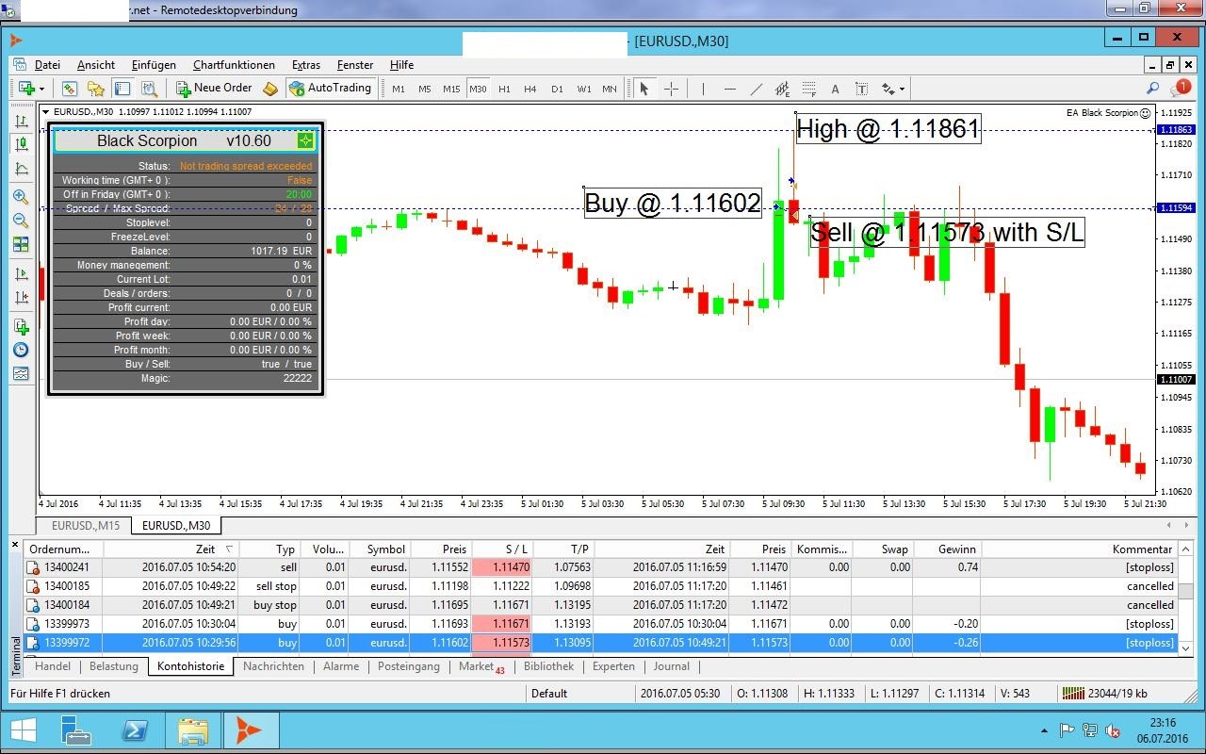Viewport: 1206px width, 754px height.
Task: Sort history by Typ column header
Action: 269,549
